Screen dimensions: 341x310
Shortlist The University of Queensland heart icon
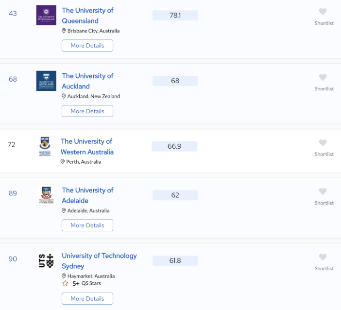(323, 12)
